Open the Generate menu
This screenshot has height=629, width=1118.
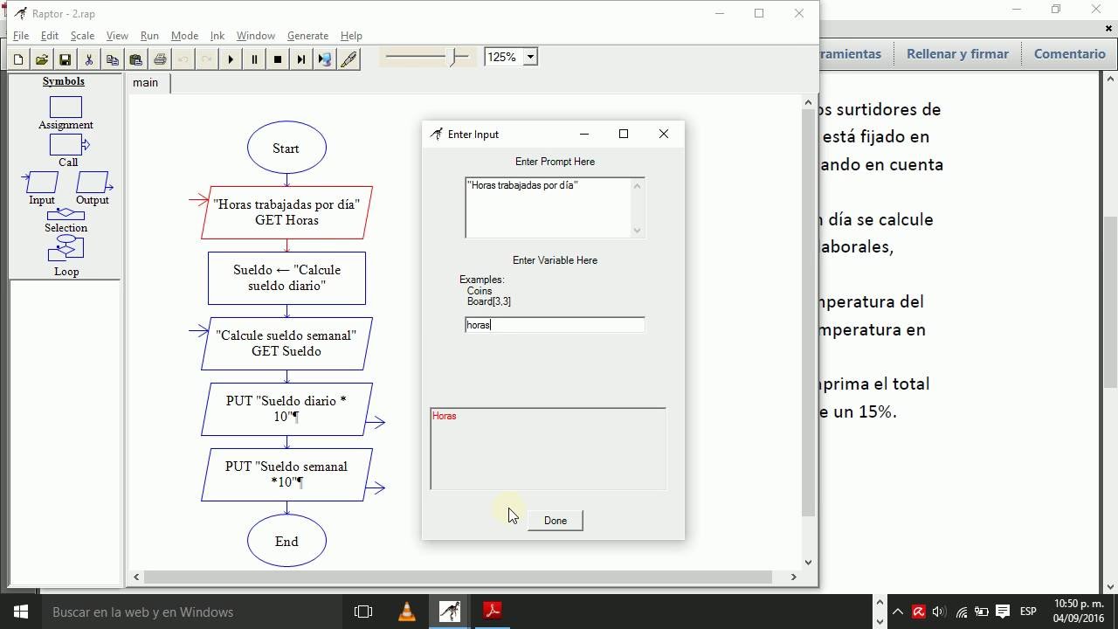click(x=307, y=36)
